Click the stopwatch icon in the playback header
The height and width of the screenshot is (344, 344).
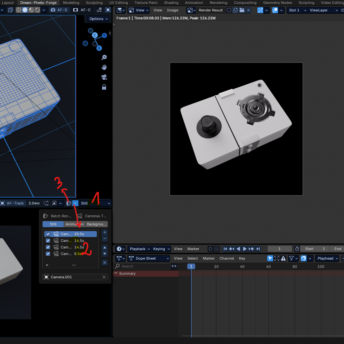click(x=297, y=249)
